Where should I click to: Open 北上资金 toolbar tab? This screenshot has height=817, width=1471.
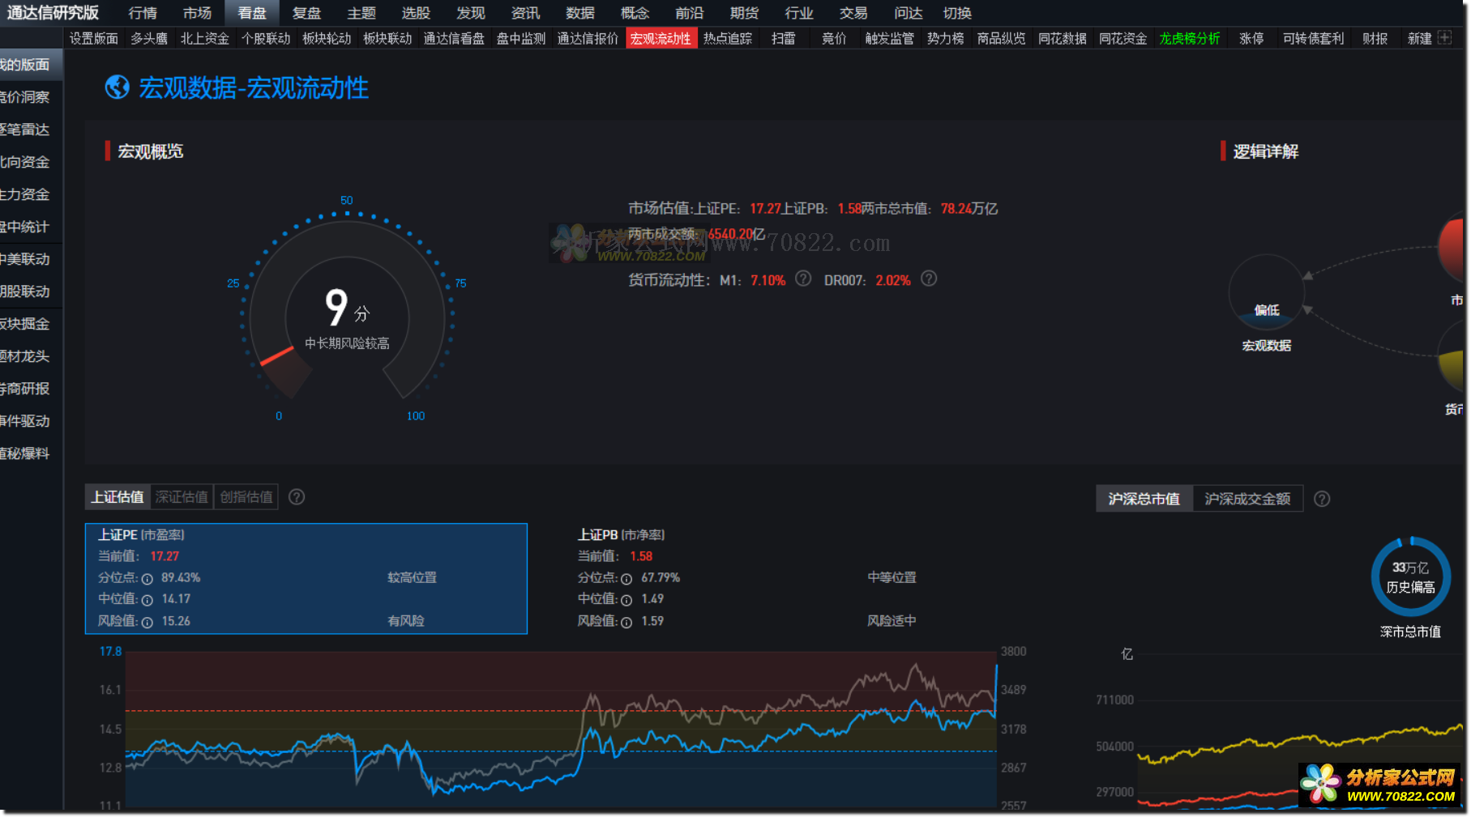coord(204,38)
